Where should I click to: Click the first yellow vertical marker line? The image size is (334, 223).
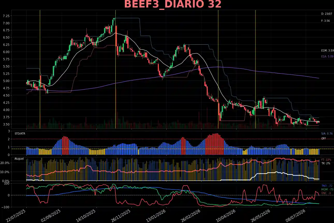40,69
